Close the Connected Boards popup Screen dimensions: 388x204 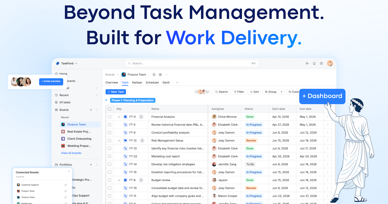69,171
